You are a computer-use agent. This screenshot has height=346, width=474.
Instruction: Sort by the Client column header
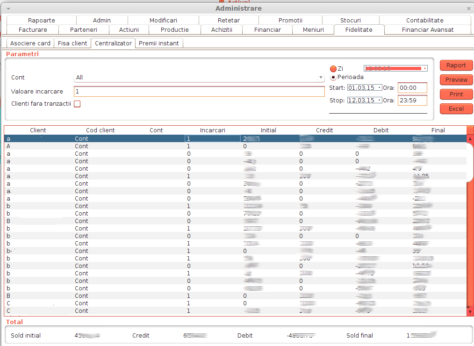coord(38,130)
